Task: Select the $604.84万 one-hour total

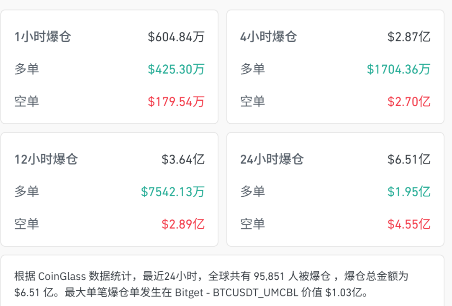Action: click(176, 37)
